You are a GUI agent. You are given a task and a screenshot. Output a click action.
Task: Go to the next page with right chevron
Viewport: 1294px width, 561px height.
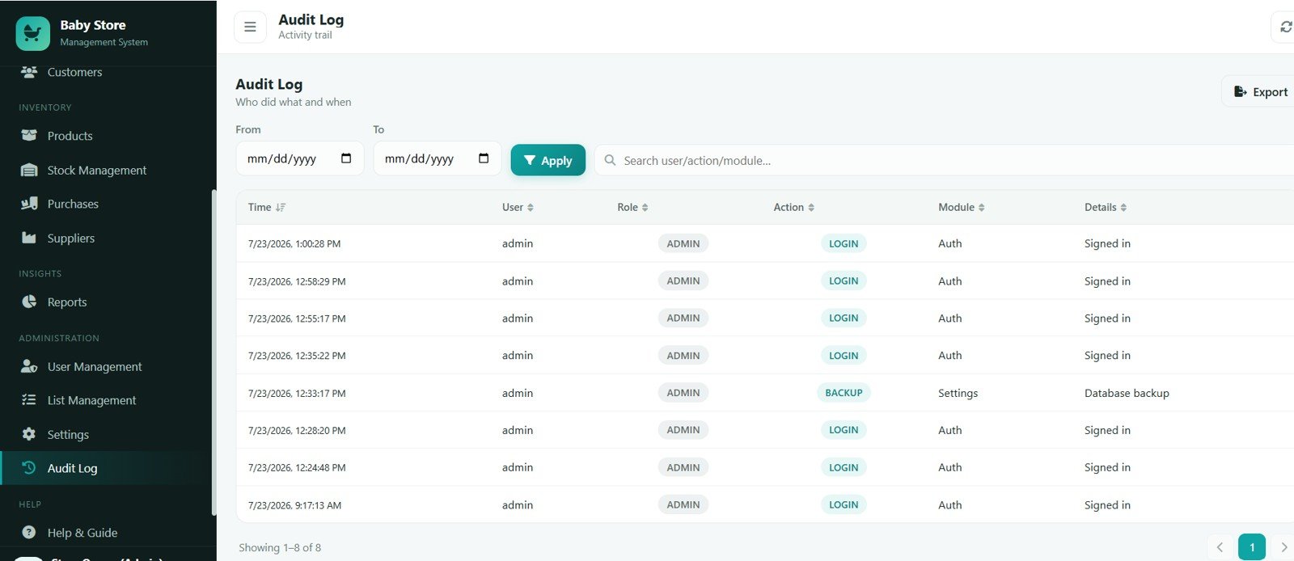(x=1283, y=547)
